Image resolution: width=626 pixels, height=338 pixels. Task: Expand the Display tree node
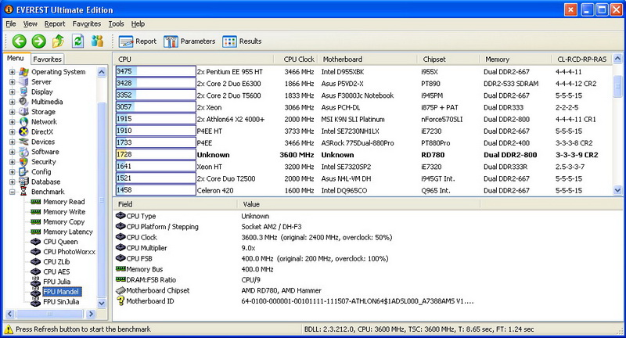(x=12, y=92)
